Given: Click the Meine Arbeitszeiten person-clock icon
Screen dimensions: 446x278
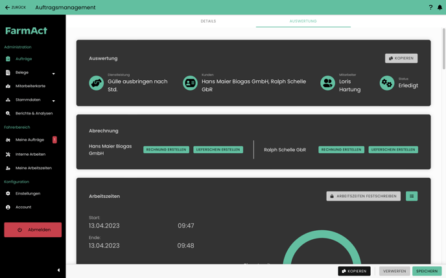Looking at the screenshot, I should coord(8,168).
